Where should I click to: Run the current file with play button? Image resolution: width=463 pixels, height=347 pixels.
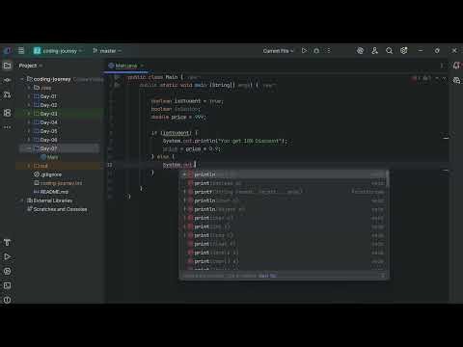point(304,50)
